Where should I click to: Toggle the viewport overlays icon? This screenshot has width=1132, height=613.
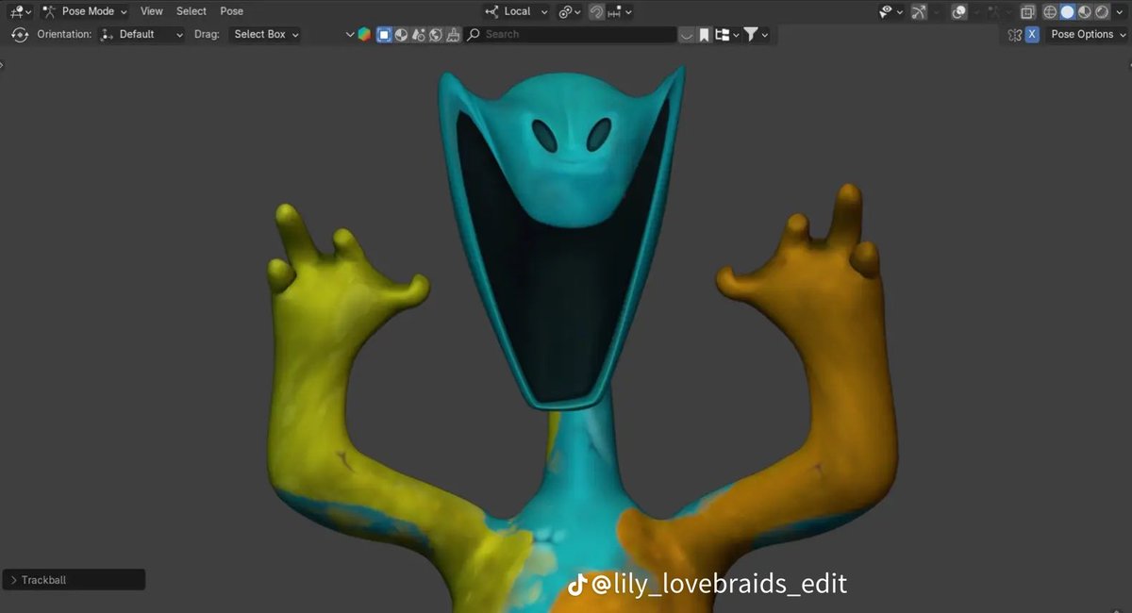click(959, 11)
